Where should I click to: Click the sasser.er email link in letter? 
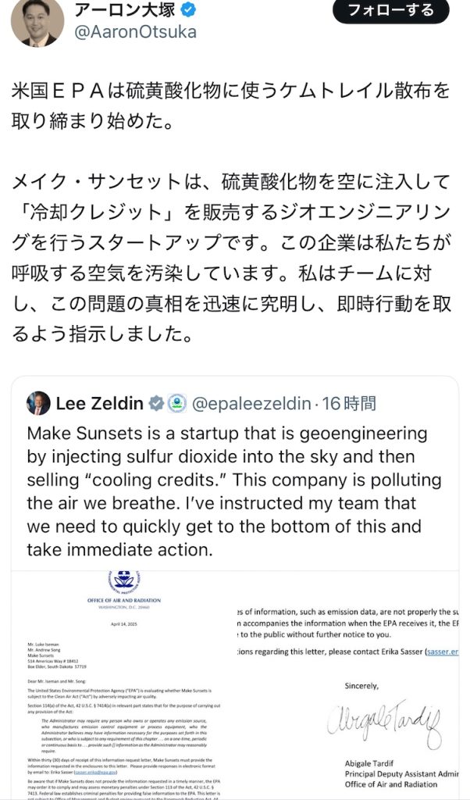442,652
